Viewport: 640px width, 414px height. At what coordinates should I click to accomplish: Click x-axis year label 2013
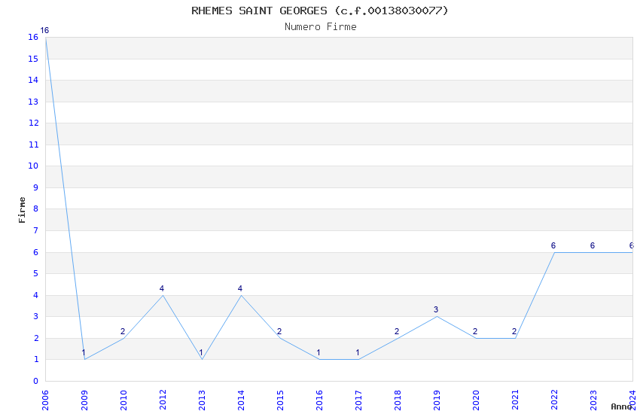(x=202, y=400)
